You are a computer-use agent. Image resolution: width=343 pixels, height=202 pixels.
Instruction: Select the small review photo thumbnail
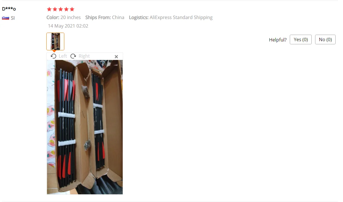[x=56, y=41]
